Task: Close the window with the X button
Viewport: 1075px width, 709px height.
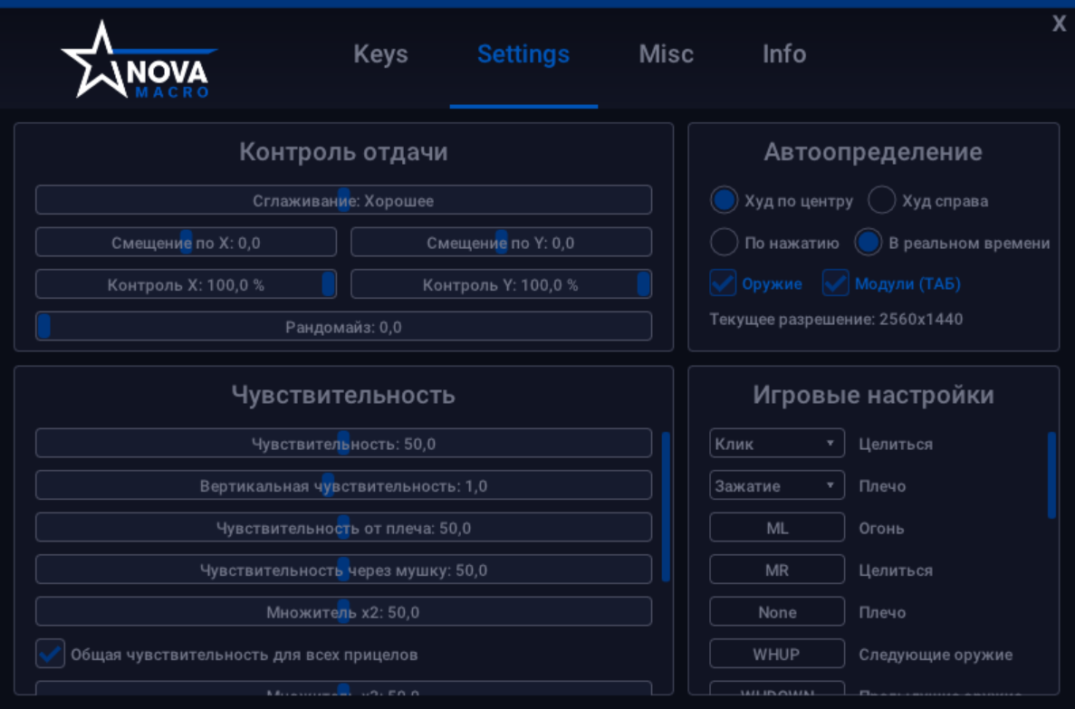Action: click(x=1059, y=24)
